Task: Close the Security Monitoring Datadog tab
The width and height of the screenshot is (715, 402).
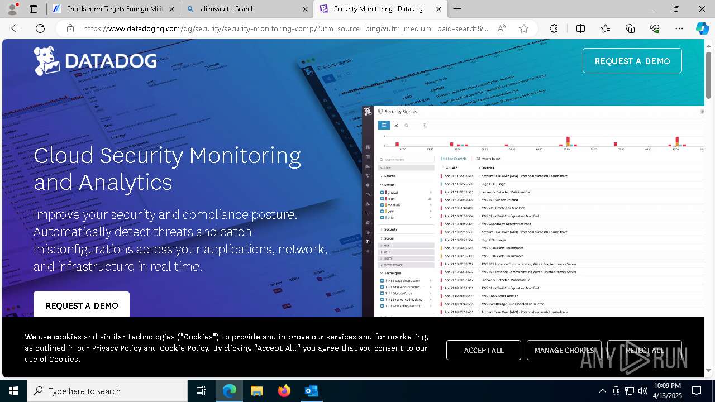Action: [438, 9]
